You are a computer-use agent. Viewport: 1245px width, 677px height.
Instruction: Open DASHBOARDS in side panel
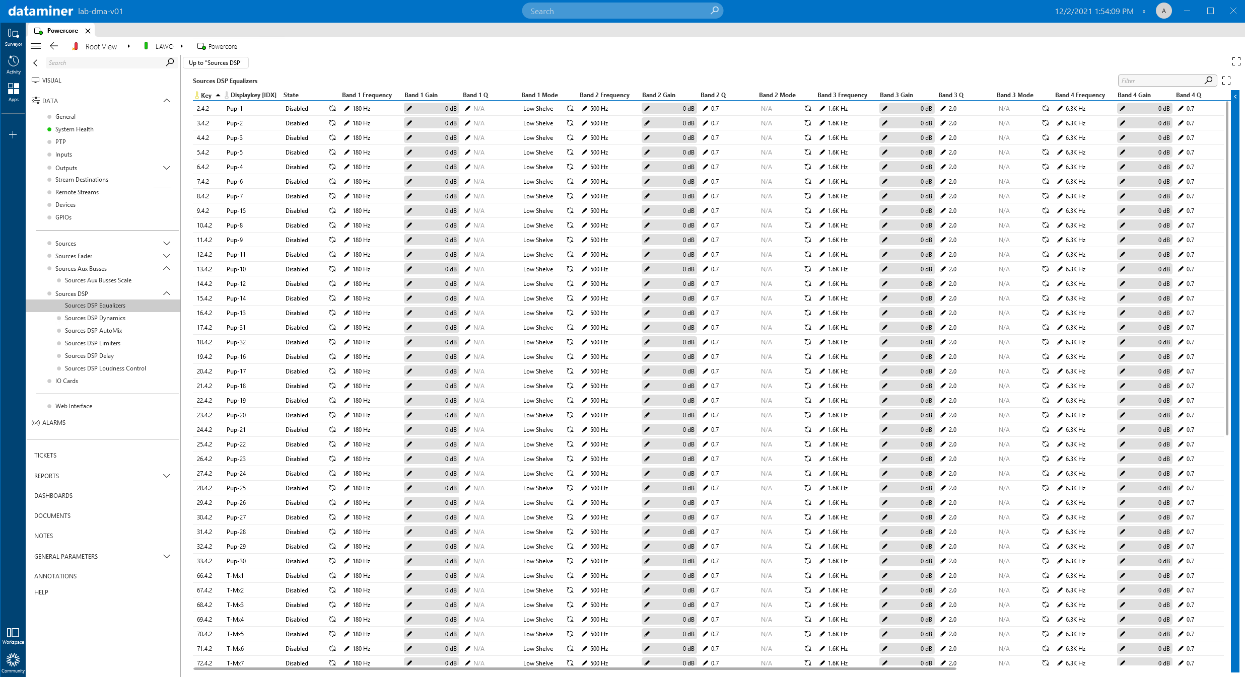pos(53,496)
